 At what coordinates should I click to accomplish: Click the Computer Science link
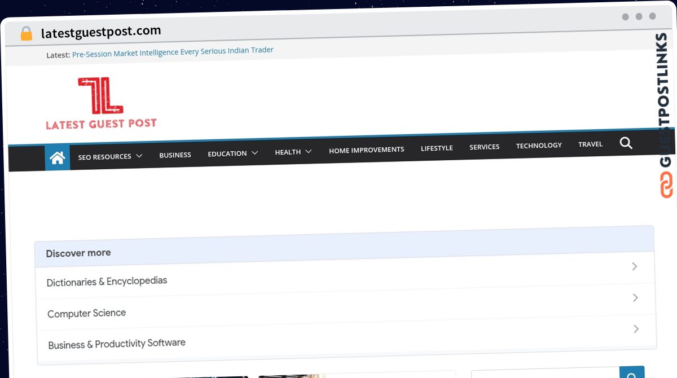point(87,313)
